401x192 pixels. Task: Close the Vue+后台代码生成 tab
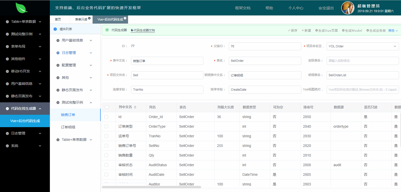tap(125, 18)
